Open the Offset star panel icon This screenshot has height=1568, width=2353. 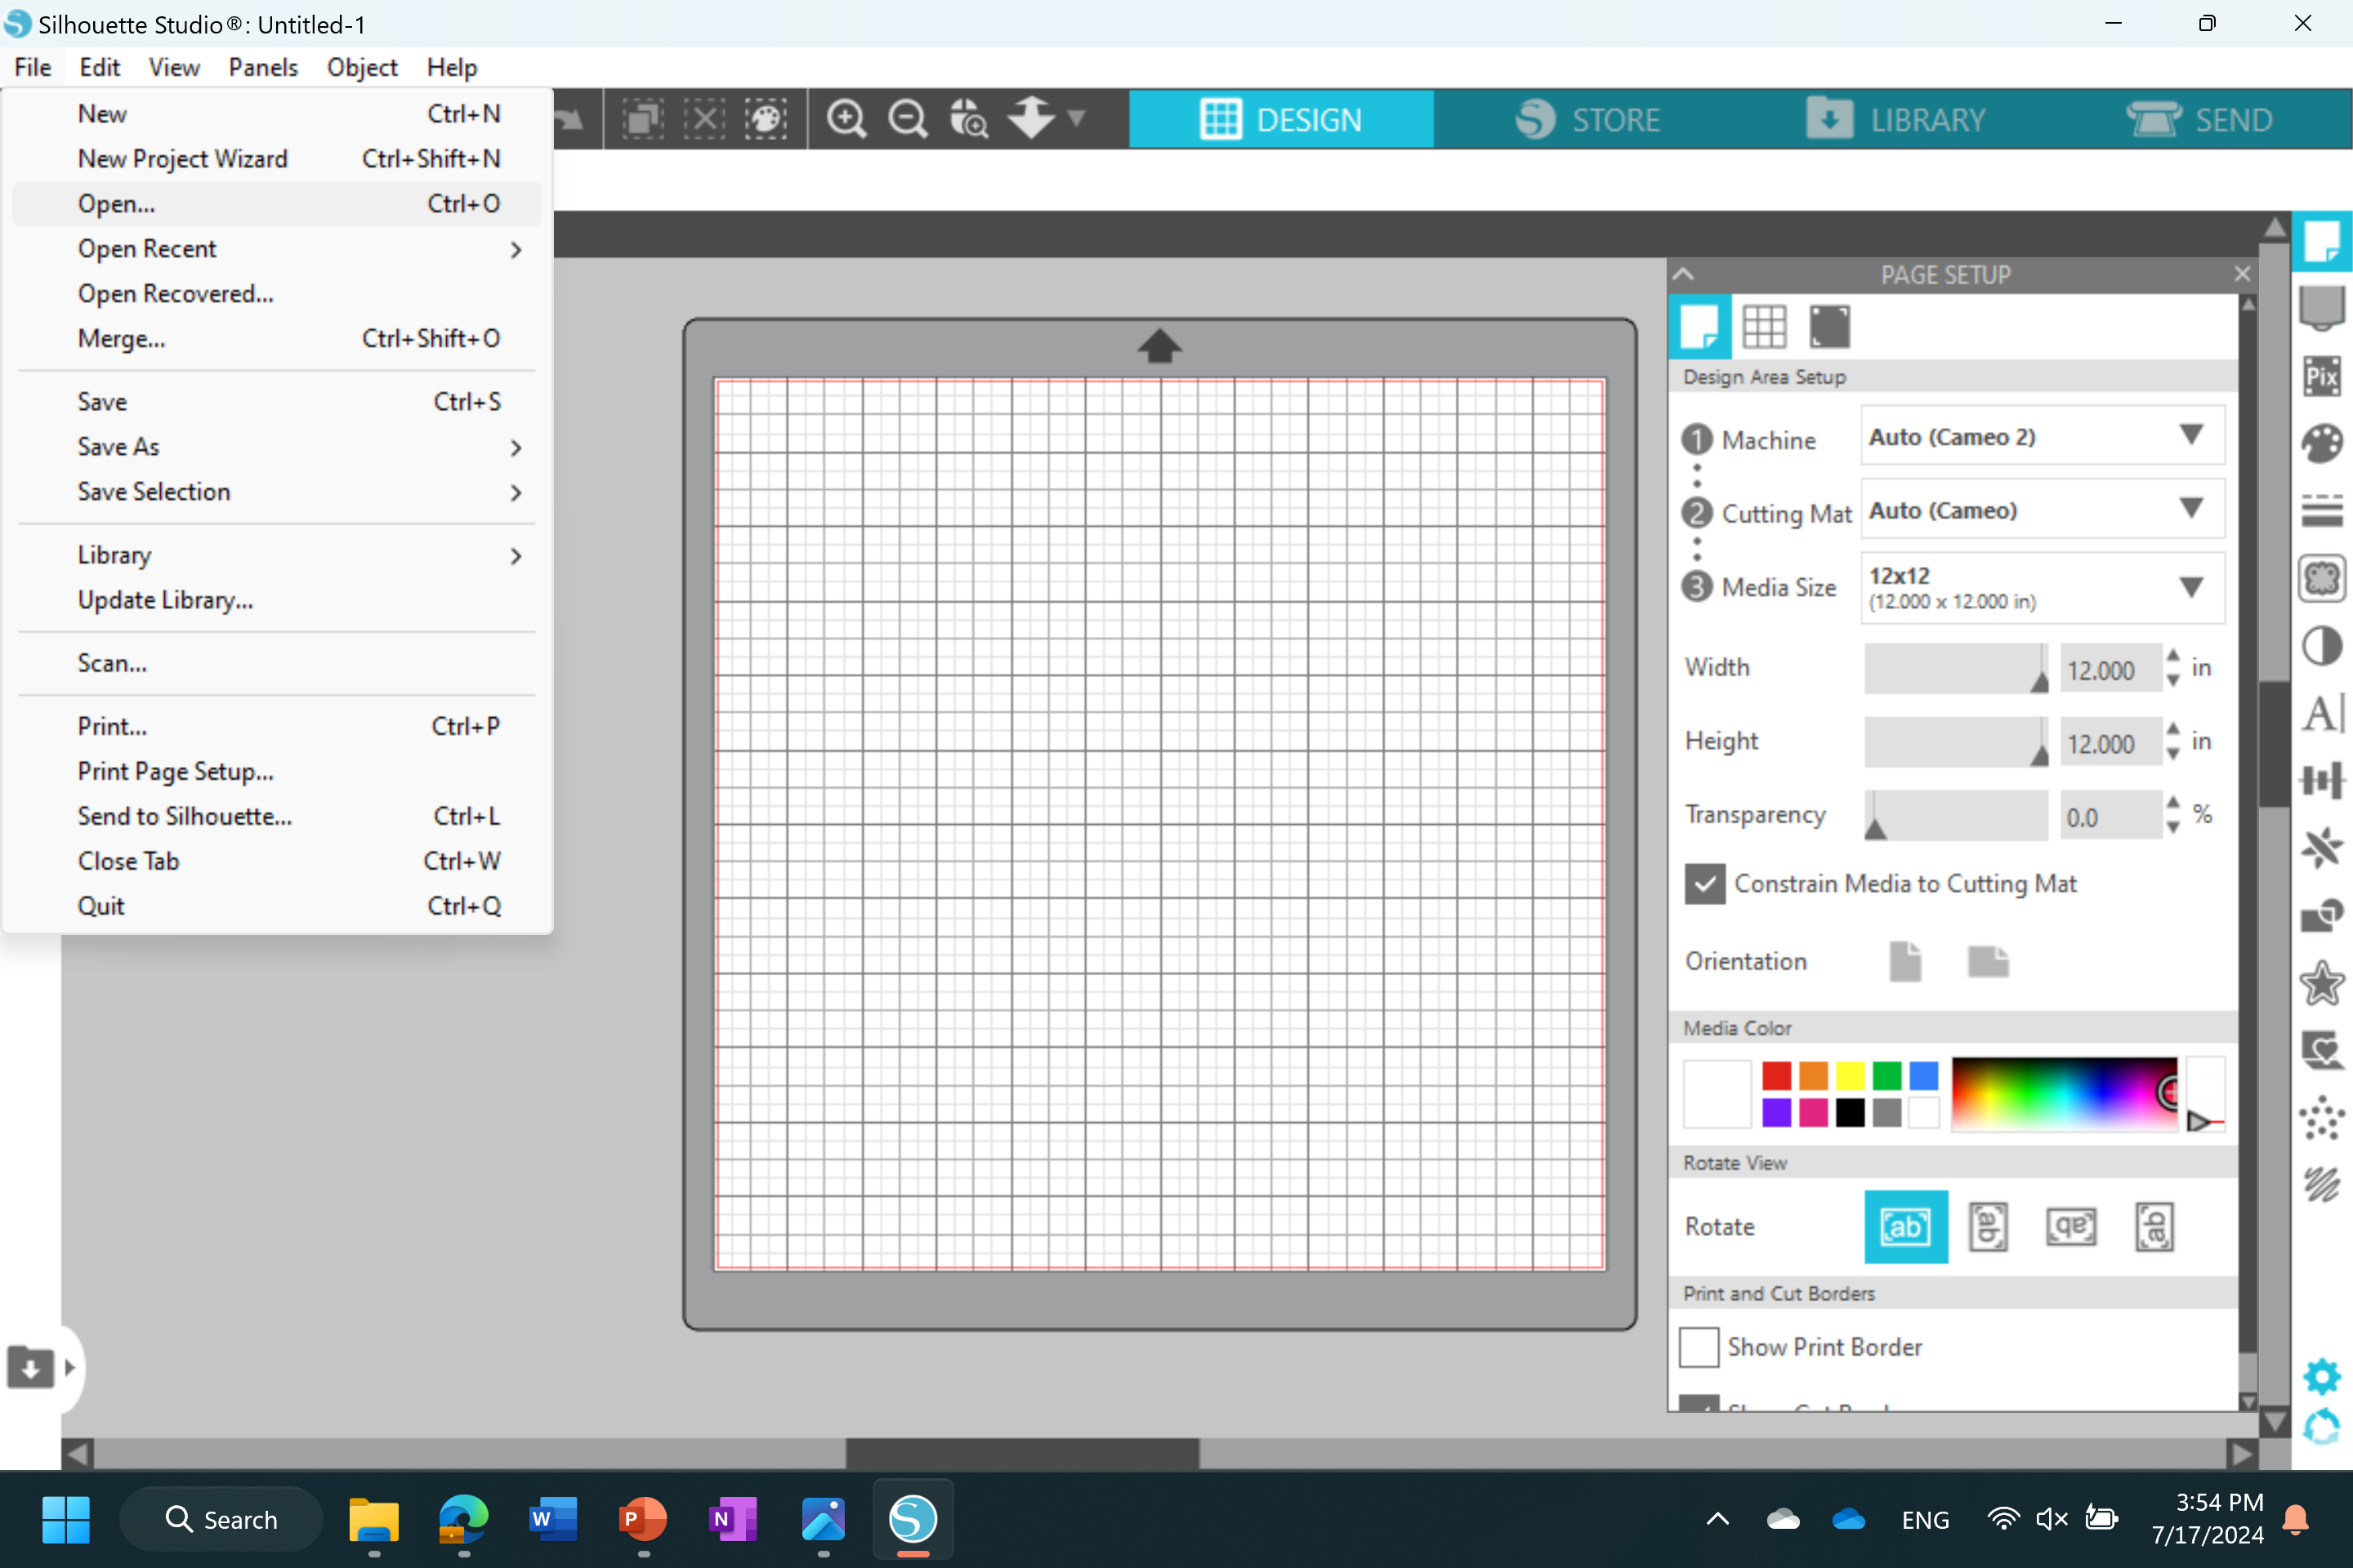coord(2321,983)
